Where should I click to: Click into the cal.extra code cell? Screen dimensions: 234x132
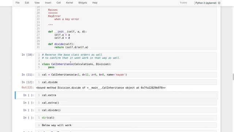pyautogui.click(x=126, y=95)
